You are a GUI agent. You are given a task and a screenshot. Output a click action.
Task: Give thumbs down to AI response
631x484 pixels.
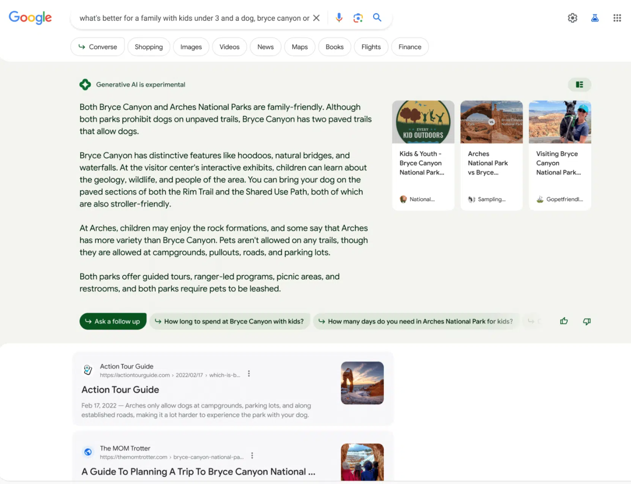[x=586, y=321]
